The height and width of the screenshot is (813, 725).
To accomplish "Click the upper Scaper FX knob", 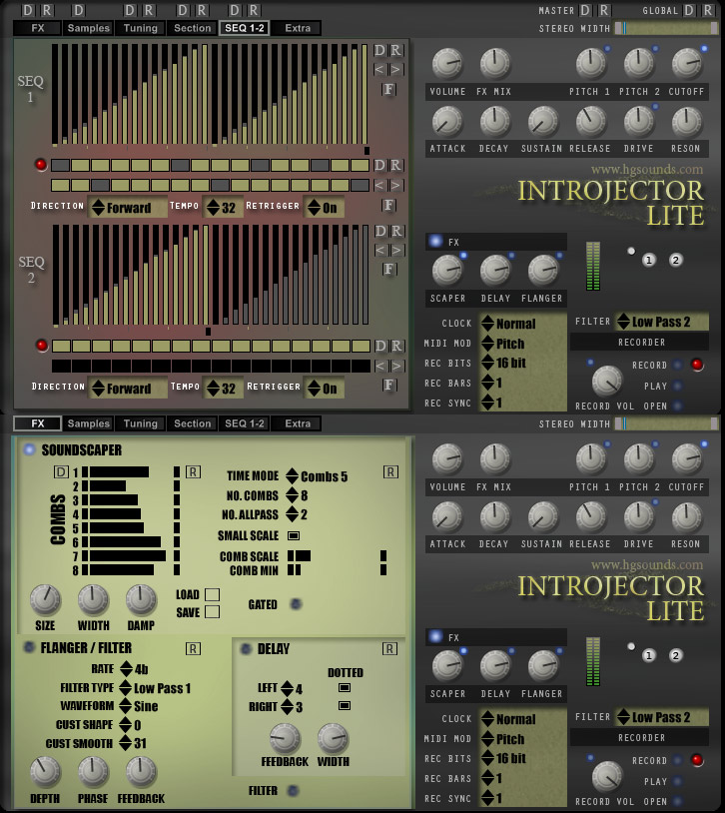I will tap(447, 270).
